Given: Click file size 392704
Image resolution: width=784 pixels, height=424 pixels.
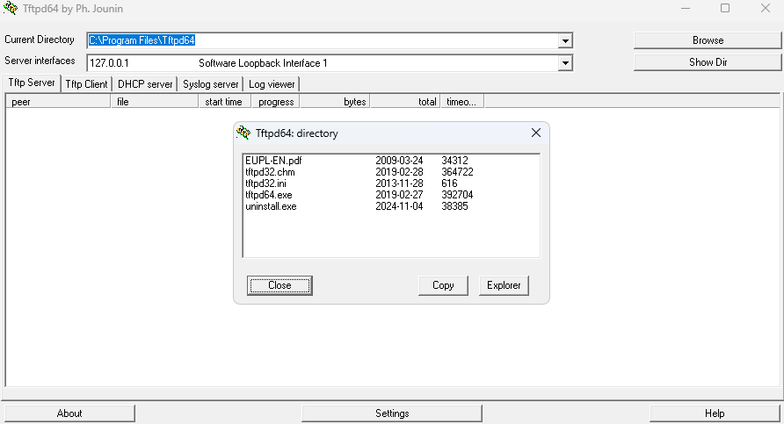Looking at the screenshot, I should click(457, 195).
